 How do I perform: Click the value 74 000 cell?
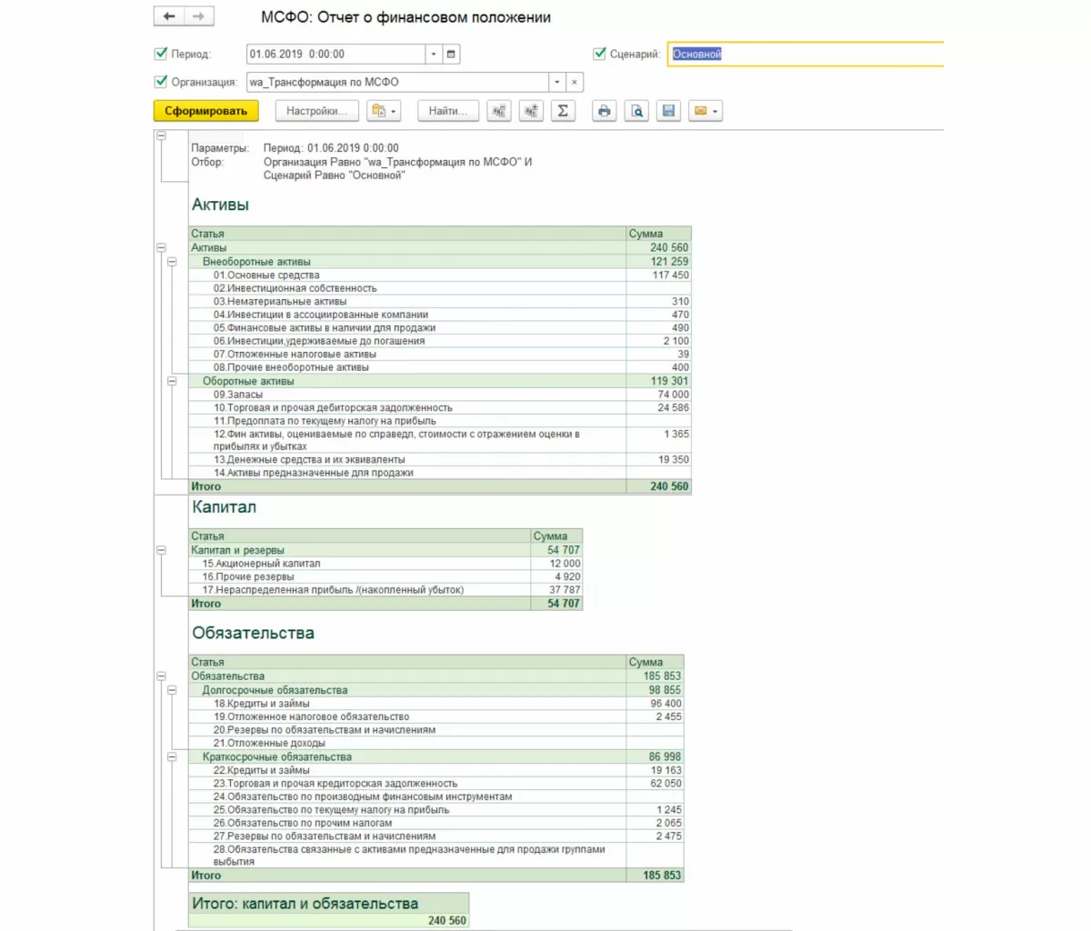tap(659, 395)
